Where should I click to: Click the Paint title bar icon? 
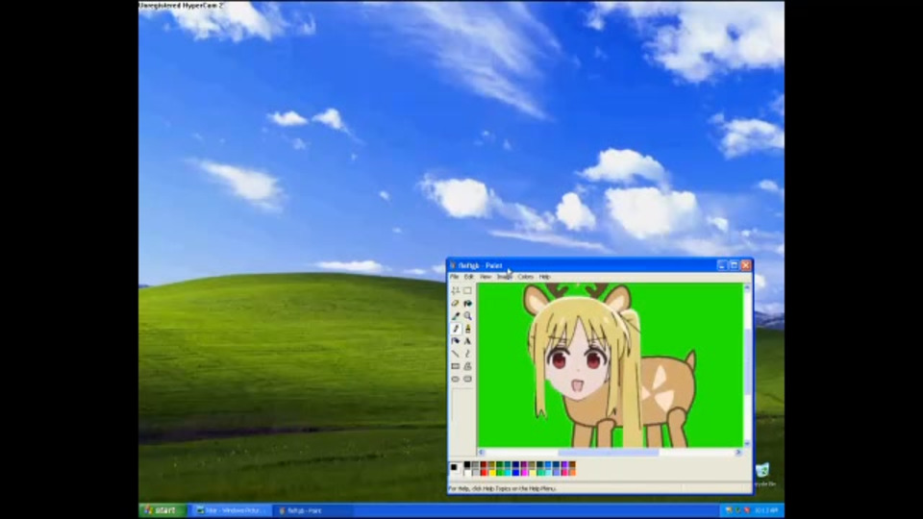453,265
